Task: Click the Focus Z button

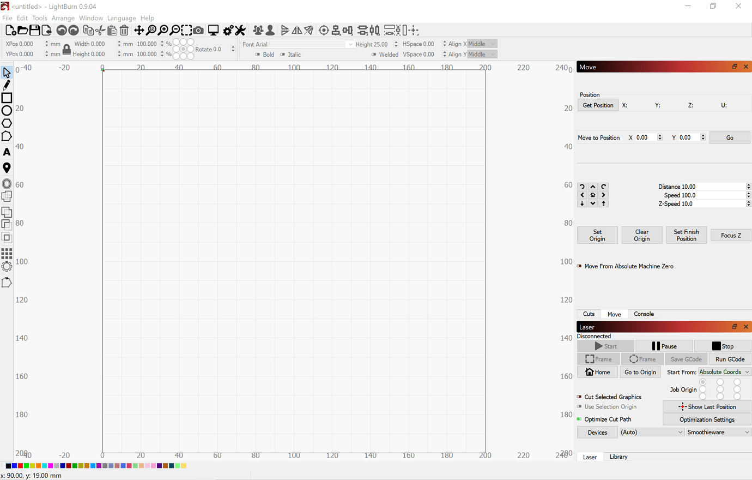Action: click(x=731, y=236)
